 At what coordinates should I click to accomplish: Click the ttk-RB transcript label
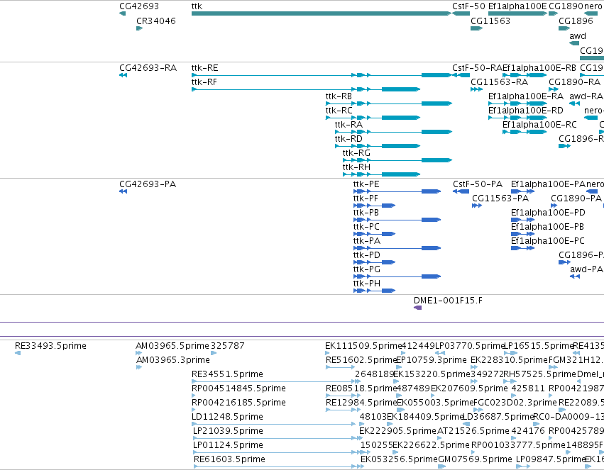pos(339,96)
